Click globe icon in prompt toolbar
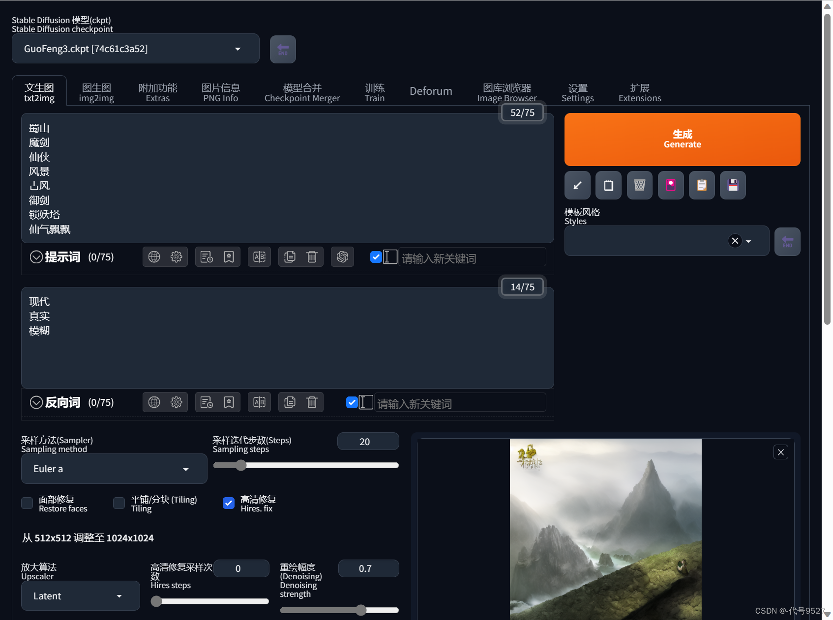The width and height of the screenshot is (833, 620). [154, 256]
